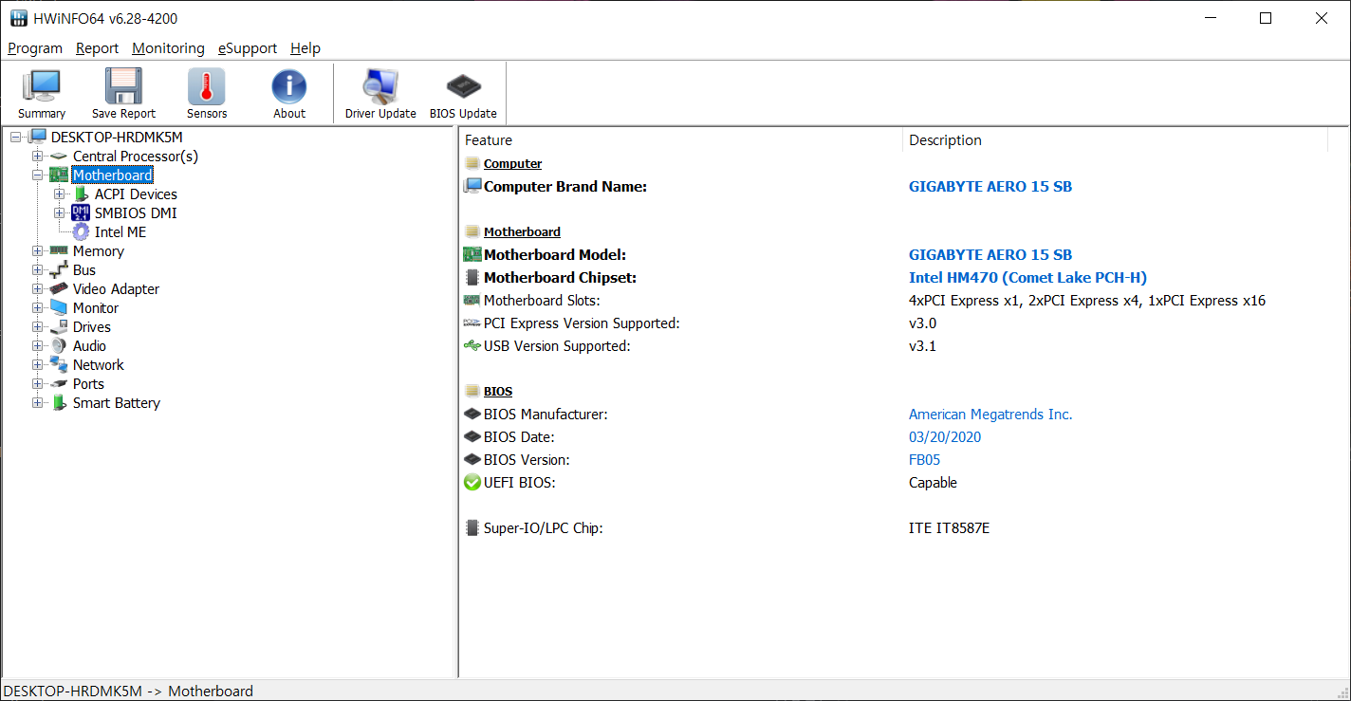The height and width of the screenshot is (701, 1351).
Task: Click the Feature column header
Action: point(681,140)
